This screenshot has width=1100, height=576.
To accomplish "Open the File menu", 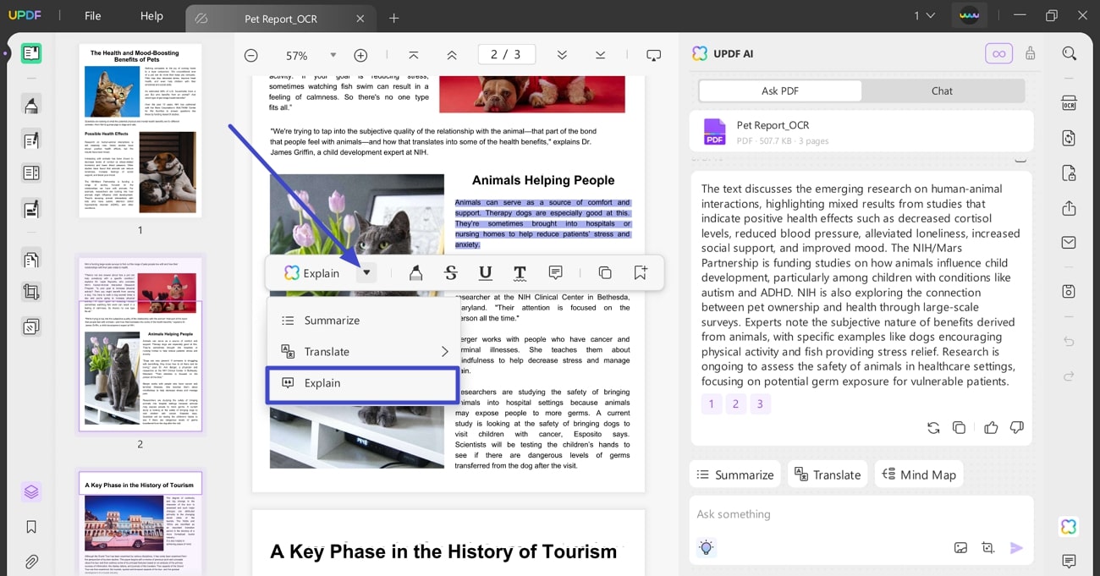I will [92, 16].
